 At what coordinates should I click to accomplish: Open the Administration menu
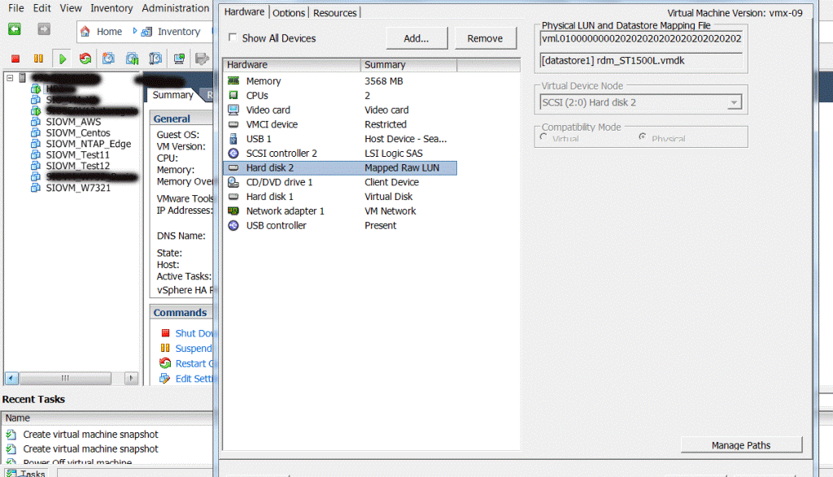click(x=176, y=8)
